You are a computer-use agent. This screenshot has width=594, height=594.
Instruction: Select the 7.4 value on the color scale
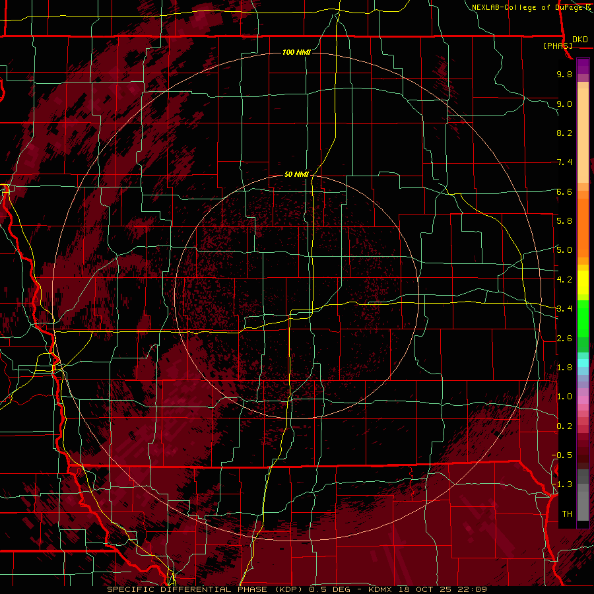(x=564, y=162)
